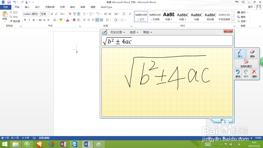Image resolution: width=263 pixels, height=148 pixels.
Task: Switch to the Review tab
Action: 83,7
